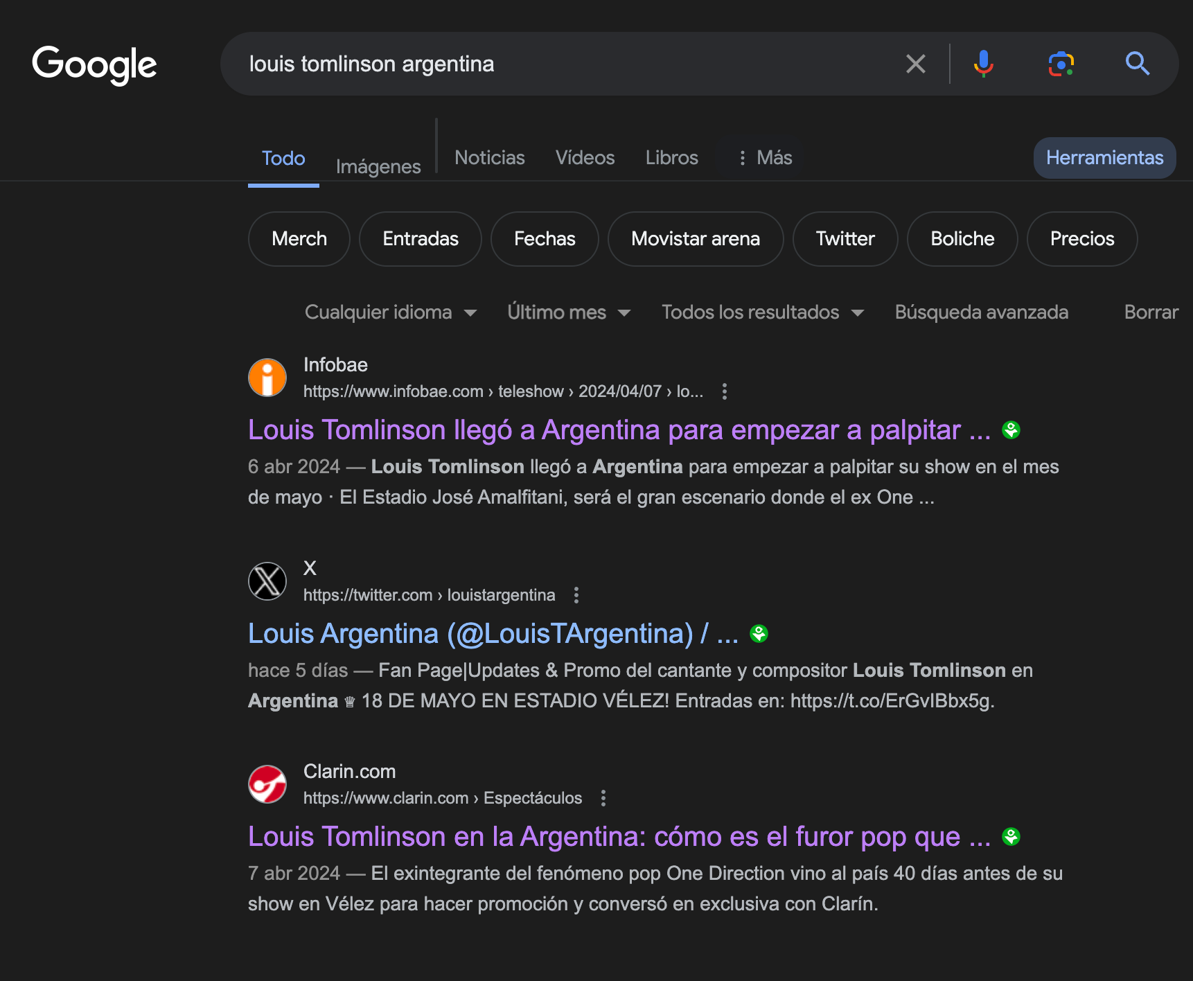
Task: Select the Movistar arena chip
Action: tap(695, 239)
